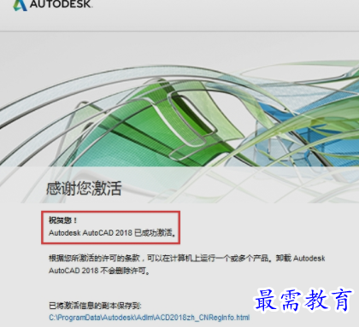Click the Autodesk logo icon
The image size is (359, 327).
(21, 5)
